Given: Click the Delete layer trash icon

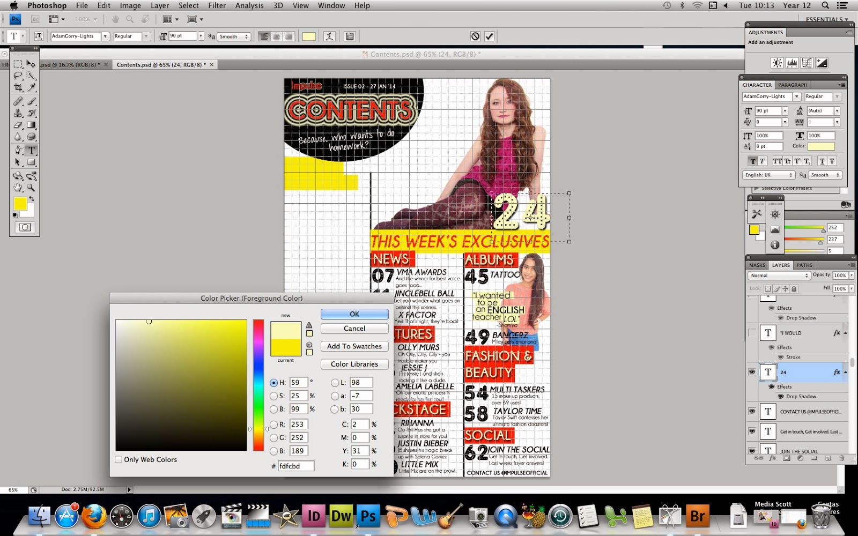Looking at the screenshot, I should 841,458.
